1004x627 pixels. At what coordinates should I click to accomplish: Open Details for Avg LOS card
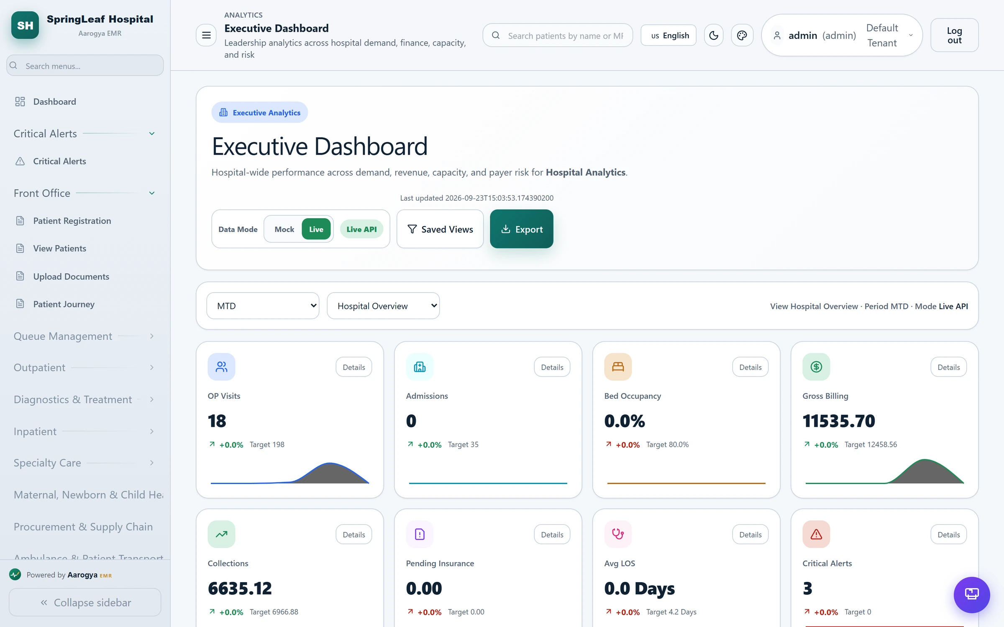750,535
